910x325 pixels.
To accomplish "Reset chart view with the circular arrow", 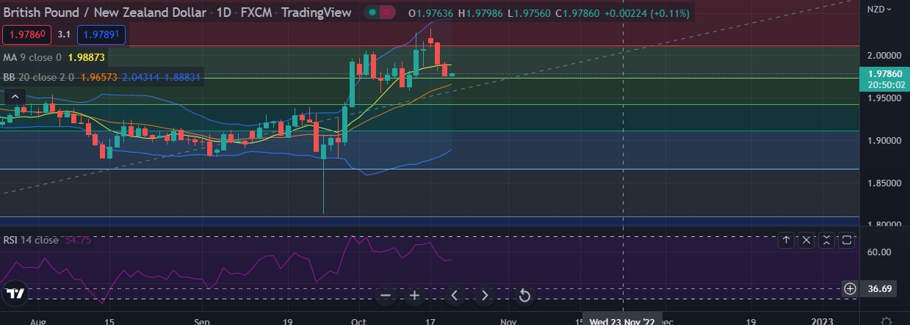I will [x=524, y=296].
